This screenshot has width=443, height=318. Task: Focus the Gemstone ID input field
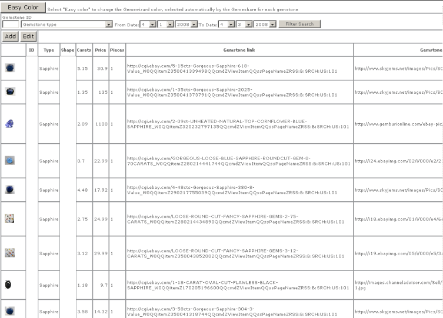11,24
